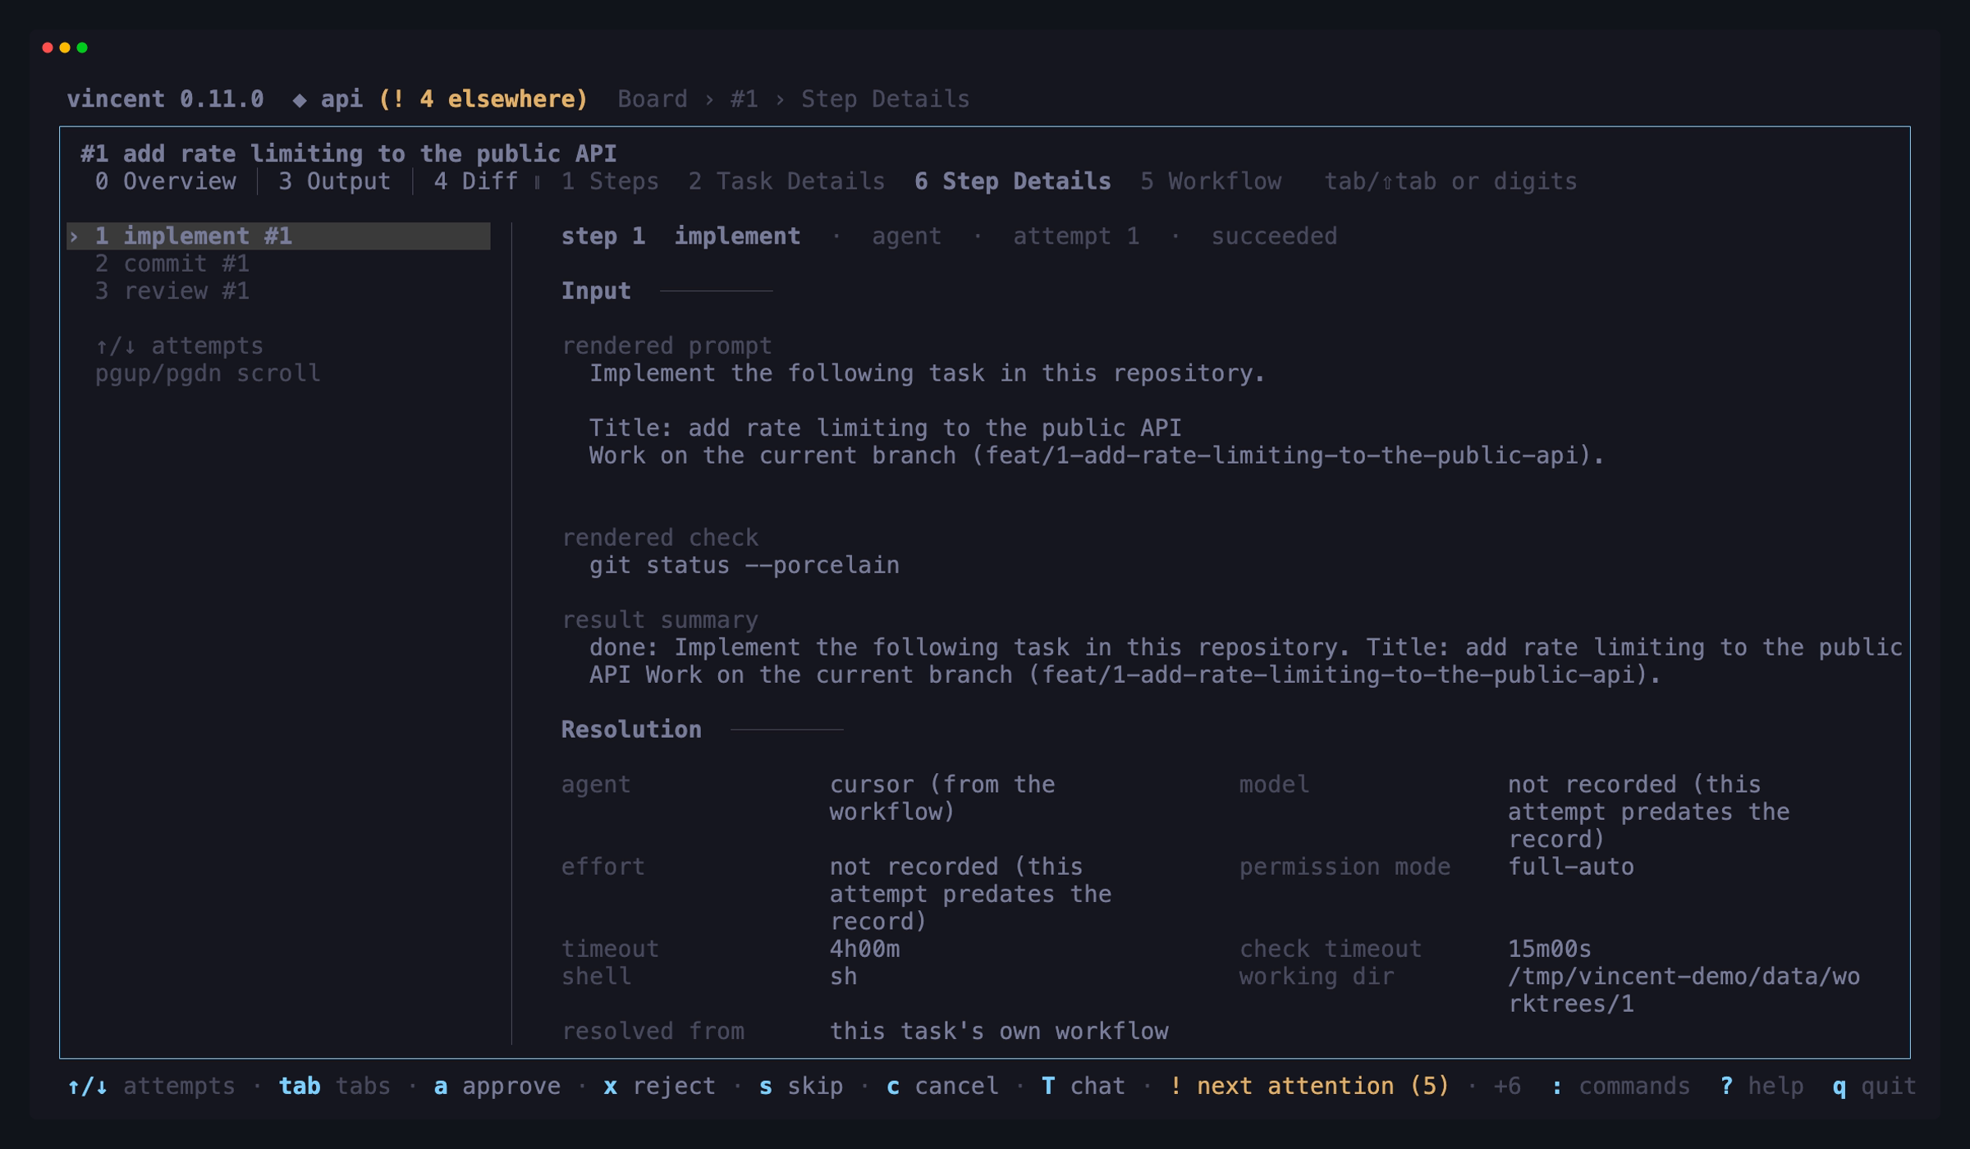Click 'c cancel' in the footer
1970x1149 pixels.
point(942,1087)
